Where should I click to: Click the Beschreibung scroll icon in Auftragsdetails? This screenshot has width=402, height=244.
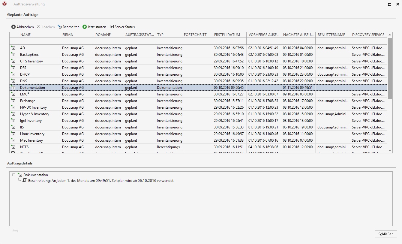(25, 181)
